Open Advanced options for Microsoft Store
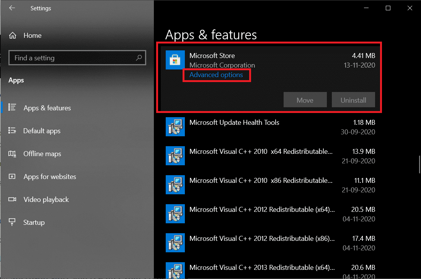The width and height of the screenshot is (421, 279). pyautogui.click(x=217, y=75)
